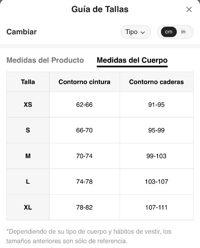200x248 pixels.
Task: Select the XS size row label
Action: point(28,105)
